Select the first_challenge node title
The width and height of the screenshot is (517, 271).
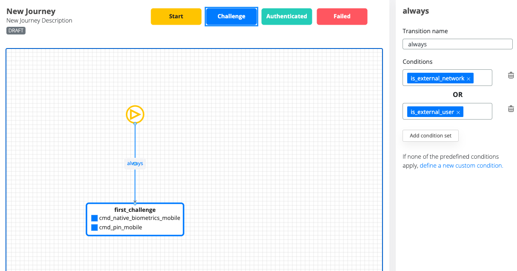tap(135, 210)
